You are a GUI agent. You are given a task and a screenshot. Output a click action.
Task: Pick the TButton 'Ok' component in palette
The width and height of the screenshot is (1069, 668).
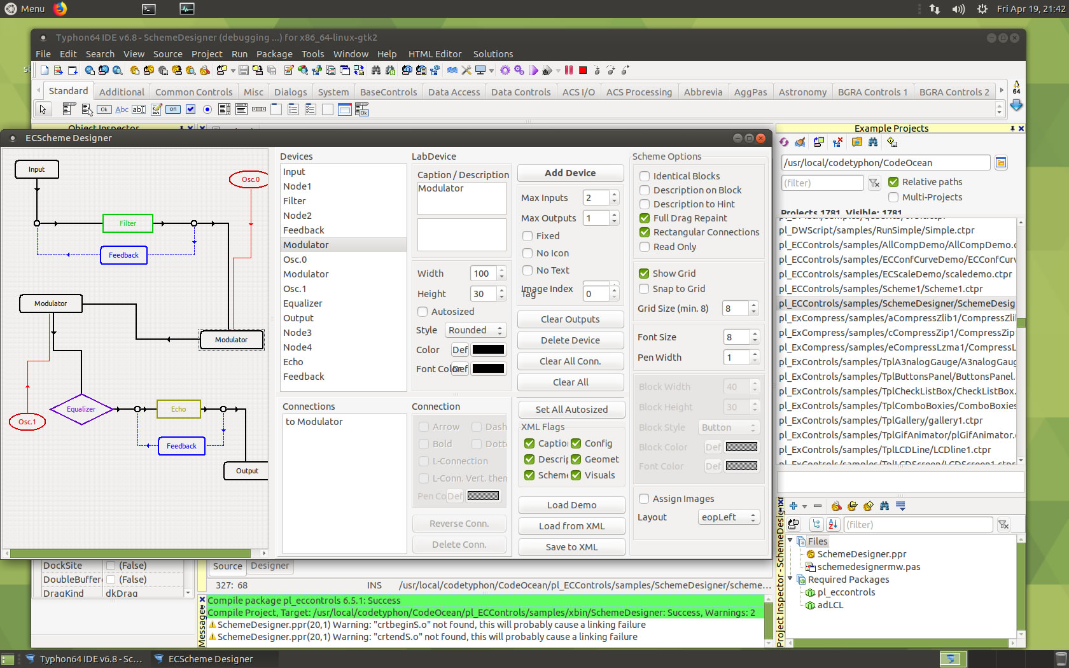pyautogui.click(x=104, y=109)
